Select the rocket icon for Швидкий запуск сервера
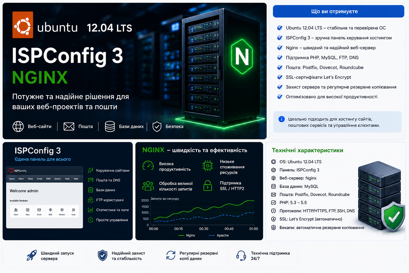The image size is (409, 273). click(32, 255)
